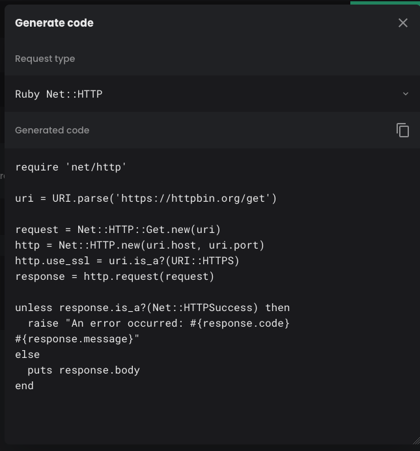
Task: Click the final end keyword line
Action: pos(25,386)
